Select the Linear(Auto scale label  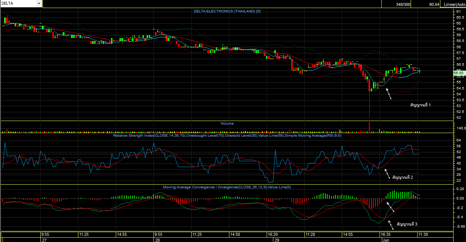pos(454,4)
